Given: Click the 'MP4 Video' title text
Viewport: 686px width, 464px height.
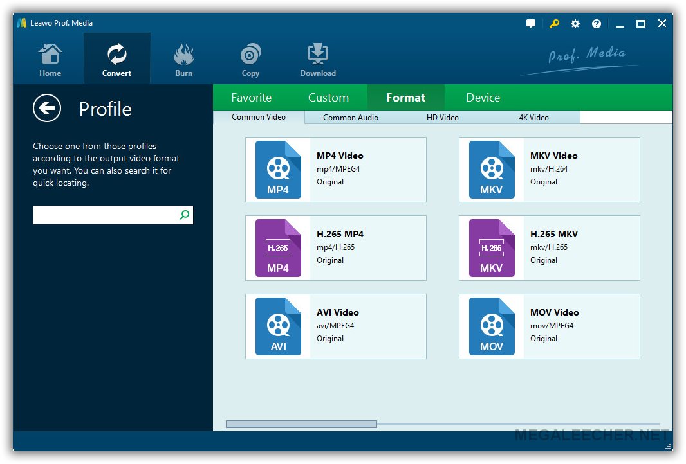Looking at the screenshot, I should 340,156.
